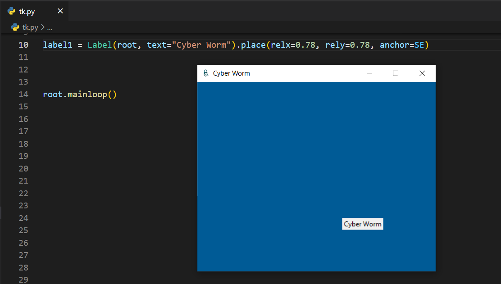
Task: Click line number 20 in the gutter
Action: click(x=23, y=169)
